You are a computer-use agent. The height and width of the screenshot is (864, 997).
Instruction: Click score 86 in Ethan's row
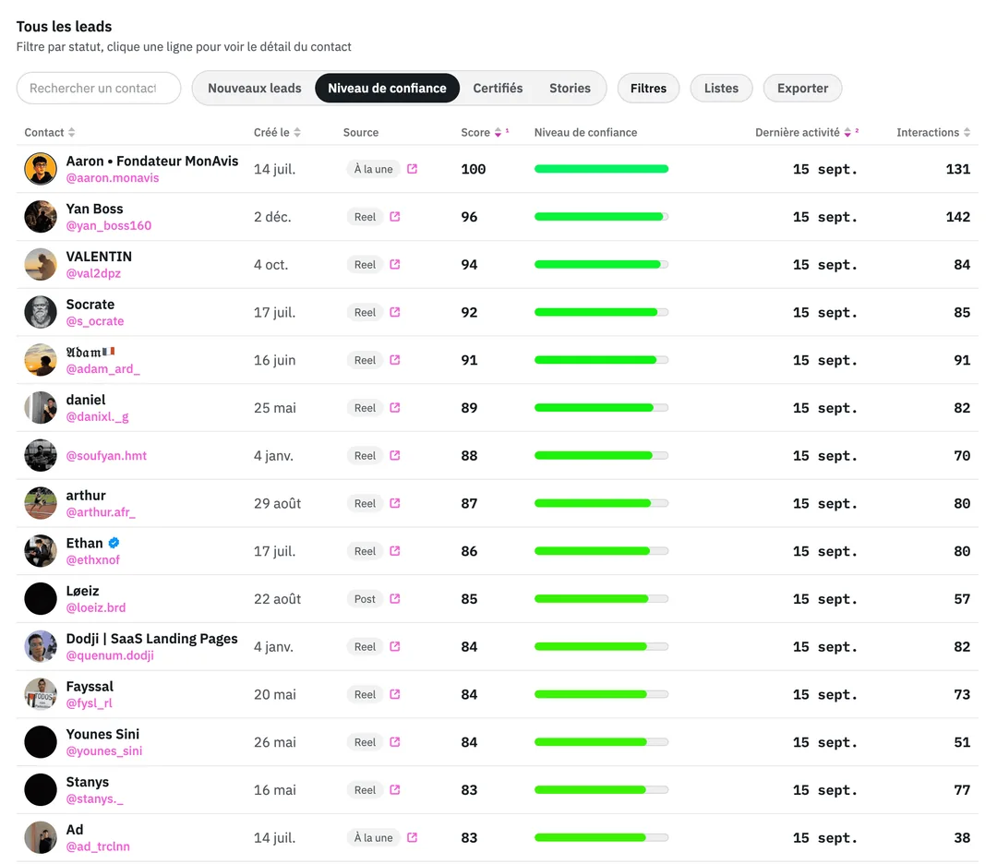pos(469,551)
